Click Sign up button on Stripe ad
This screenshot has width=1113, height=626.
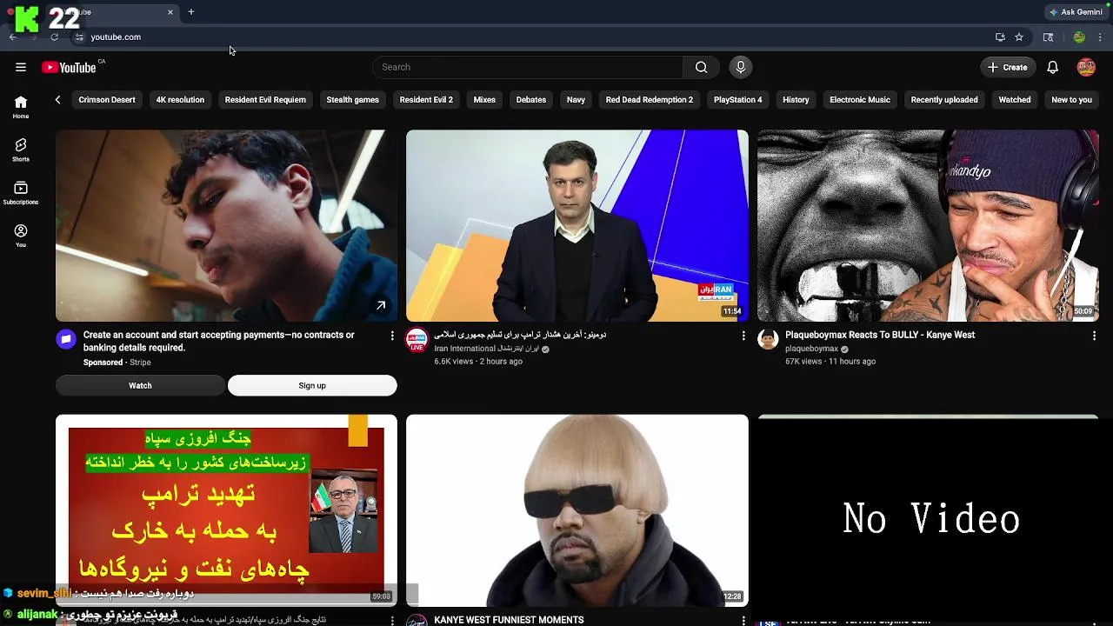click(312, 385)
